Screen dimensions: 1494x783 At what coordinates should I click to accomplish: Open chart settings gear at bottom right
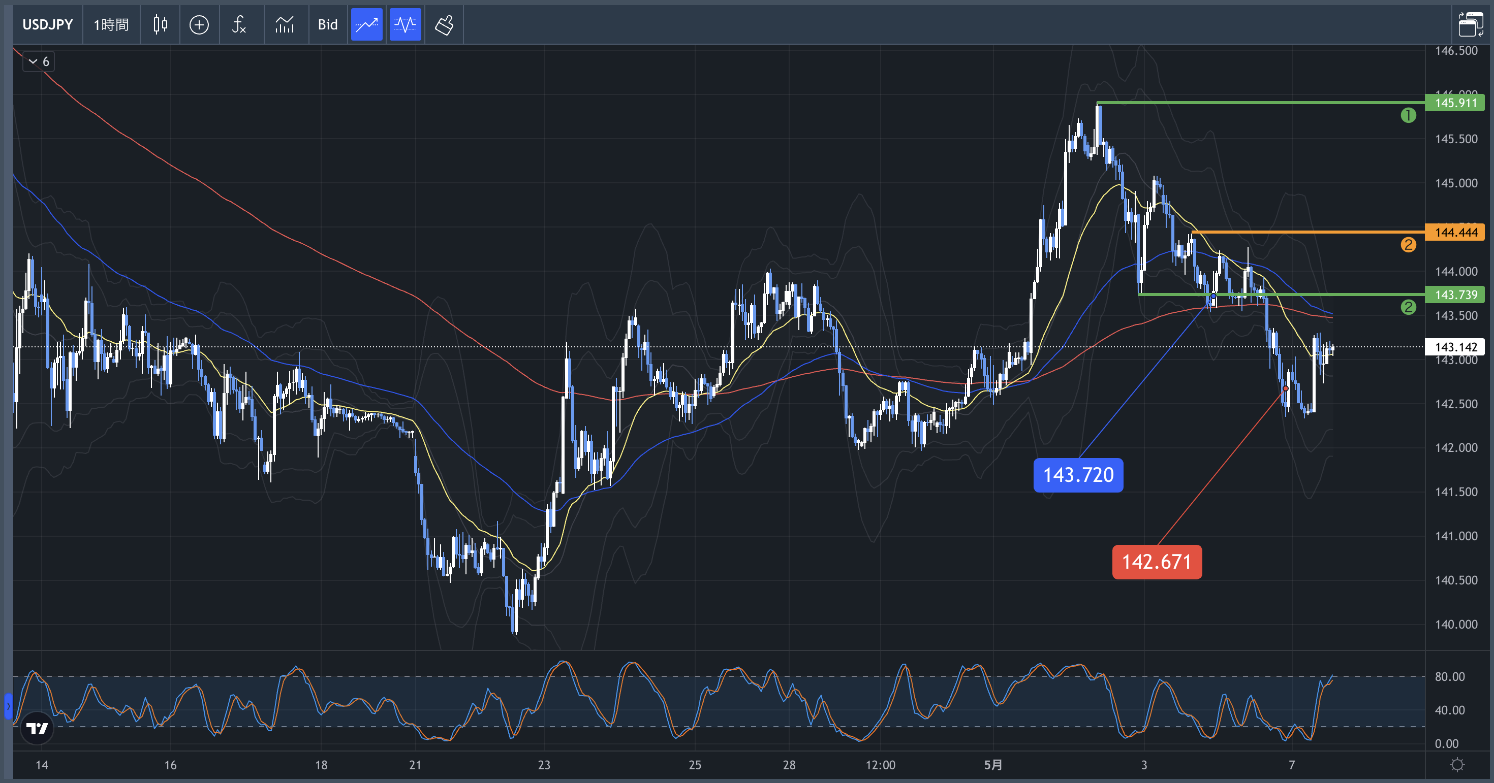tap(1457, 765)
